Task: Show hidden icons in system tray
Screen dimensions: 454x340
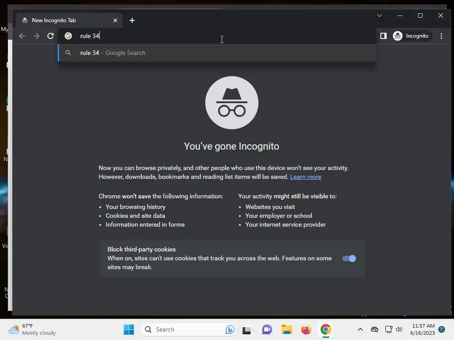Action: tap(360, 329)
